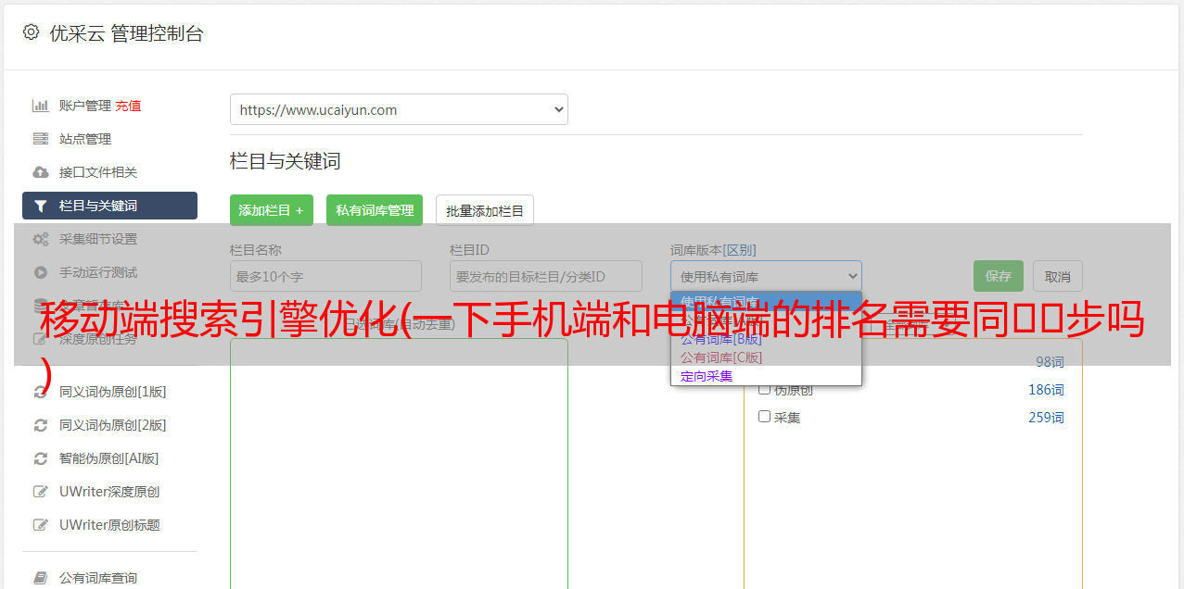Click the 186词 count
1184x589 pixels.
coord(1046,390)
